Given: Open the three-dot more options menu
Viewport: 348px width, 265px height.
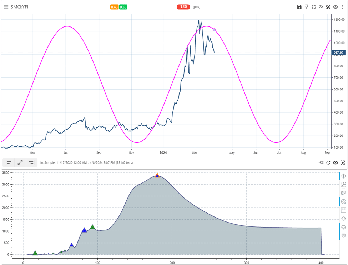Looking at the screenshot, I should pos(343,7).
